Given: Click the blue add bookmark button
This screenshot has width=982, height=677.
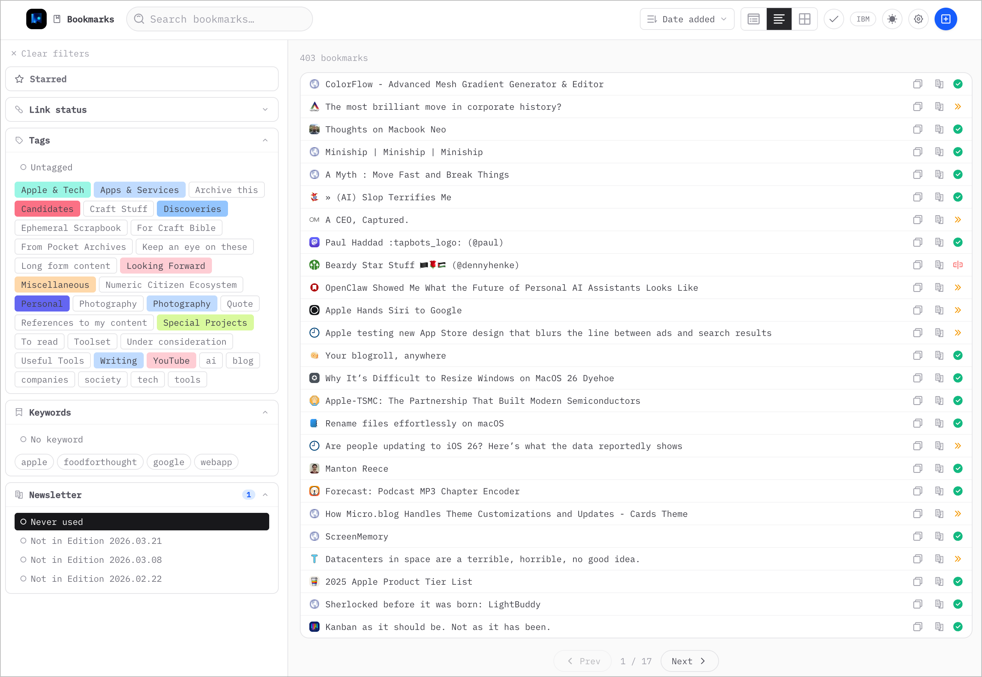Looking at the screenshot, I should pyautogui.click(x=946, y=19).
